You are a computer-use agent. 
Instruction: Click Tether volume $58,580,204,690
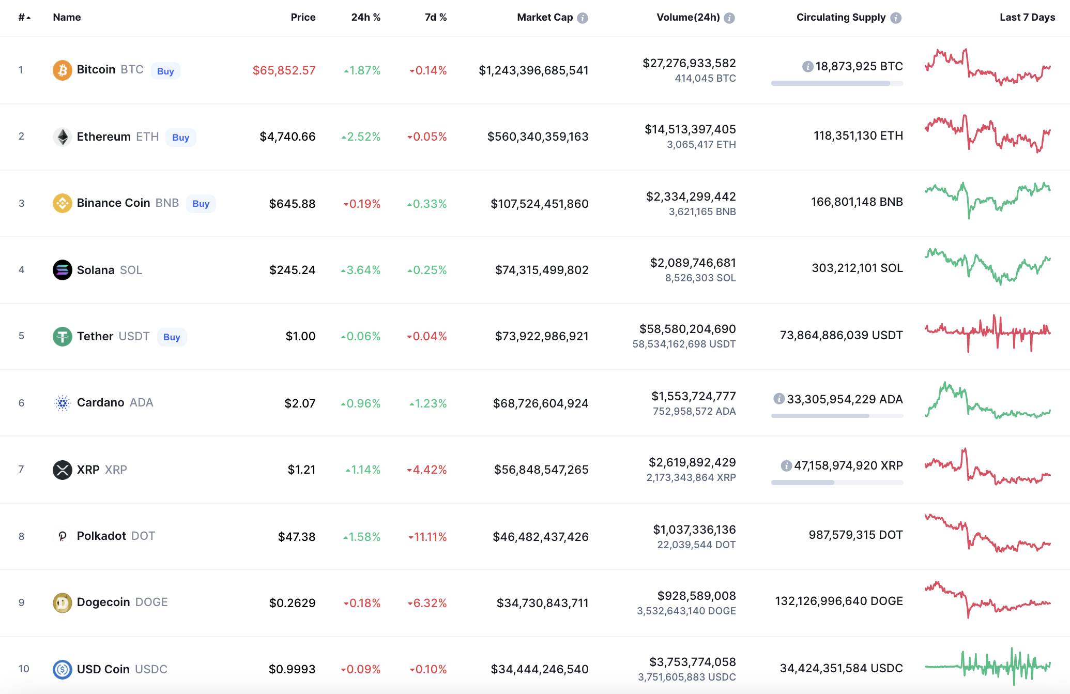(687, 329)
